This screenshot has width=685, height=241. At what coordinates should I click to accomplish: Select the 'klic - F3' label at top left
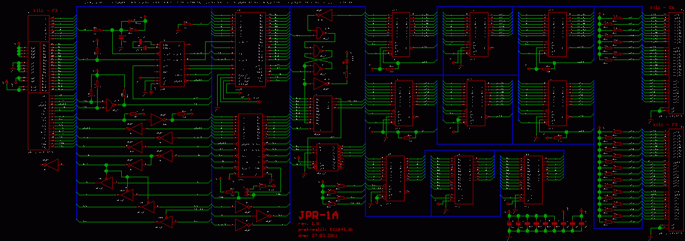tap(45, 11)
